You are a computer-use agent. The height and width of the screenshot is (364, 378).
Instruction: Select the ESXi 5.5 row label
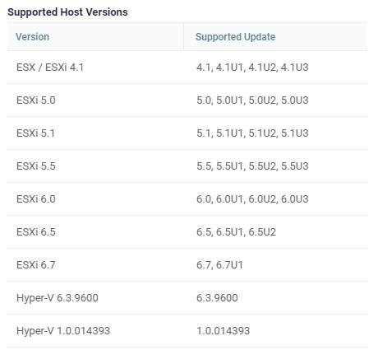point(36,166)
